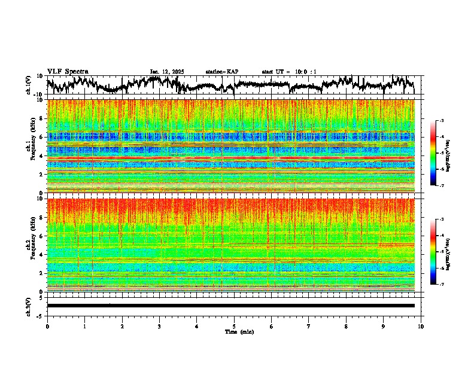
Task: Click the '8' tick on the time axis
Action: (346, 327)
